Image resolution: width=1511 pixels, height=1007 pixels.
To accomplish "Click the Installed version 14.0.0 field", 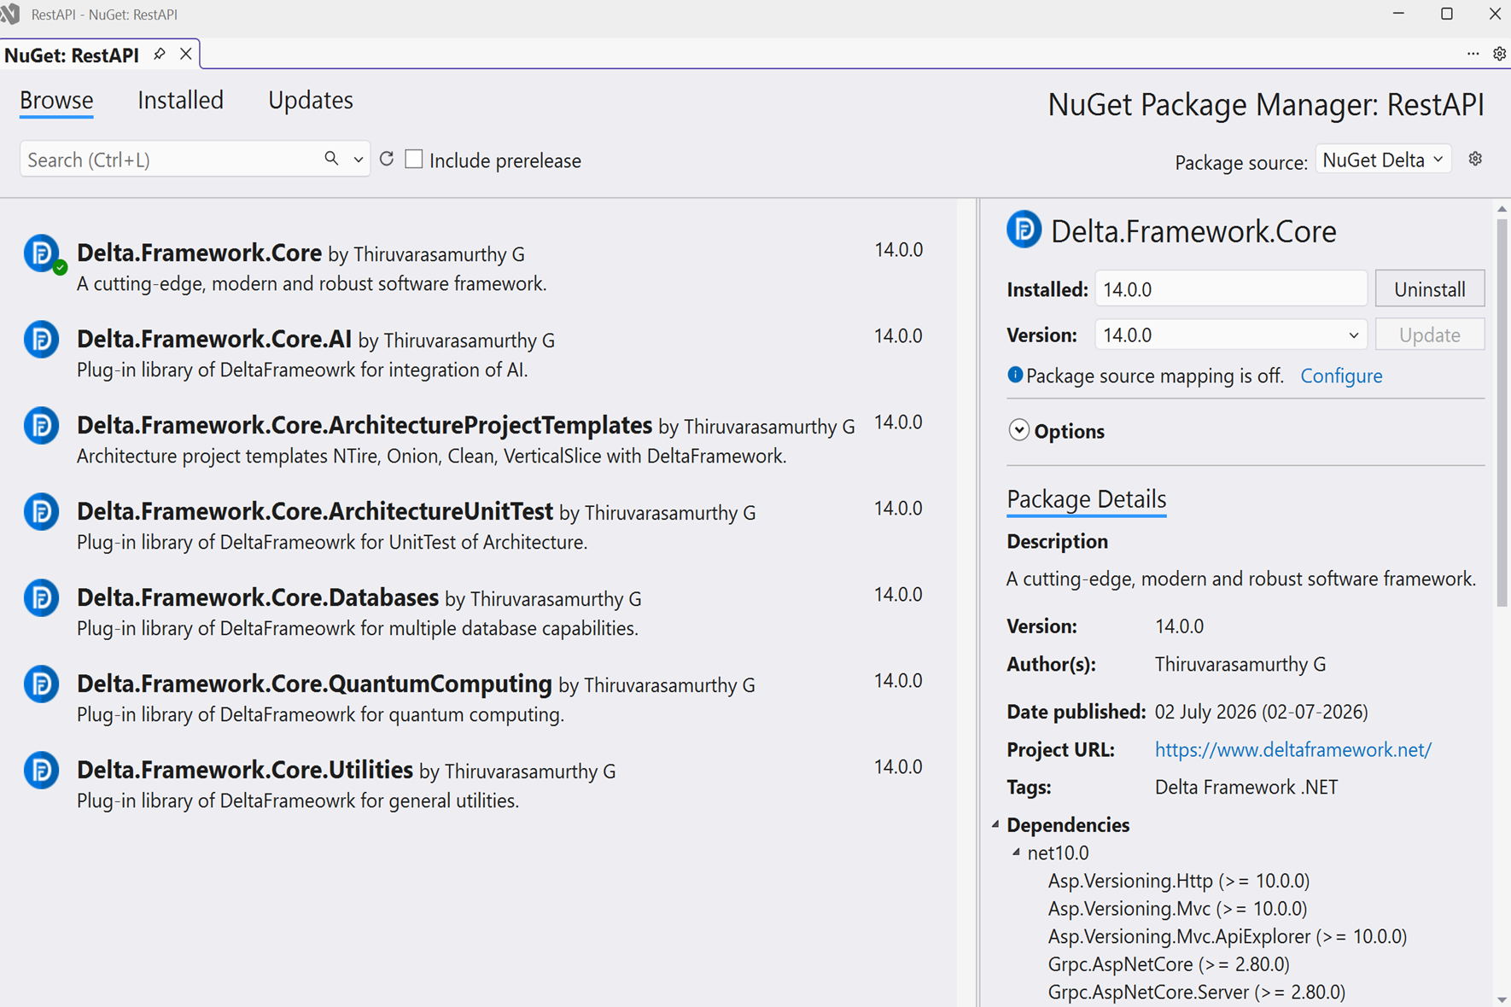I will tap(1230, 289).
